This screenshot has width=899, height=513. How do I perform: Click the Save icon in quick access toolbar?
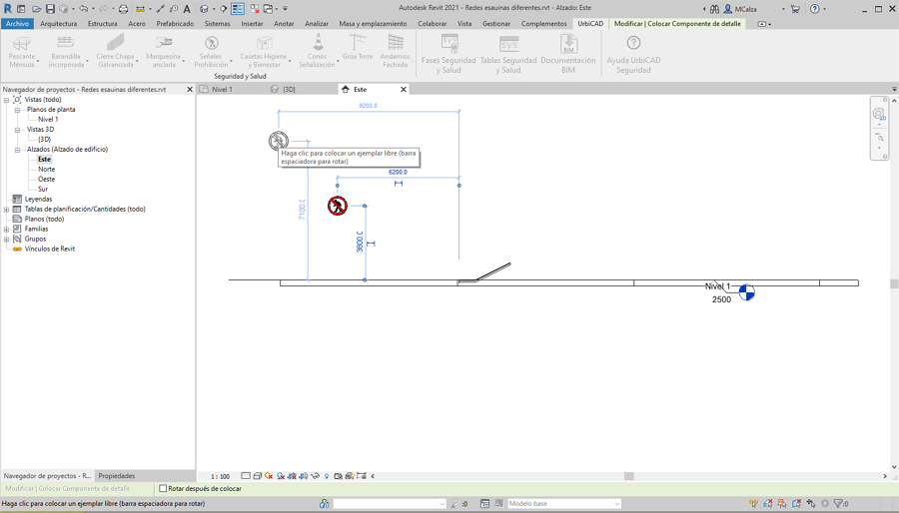coord(50,9)
